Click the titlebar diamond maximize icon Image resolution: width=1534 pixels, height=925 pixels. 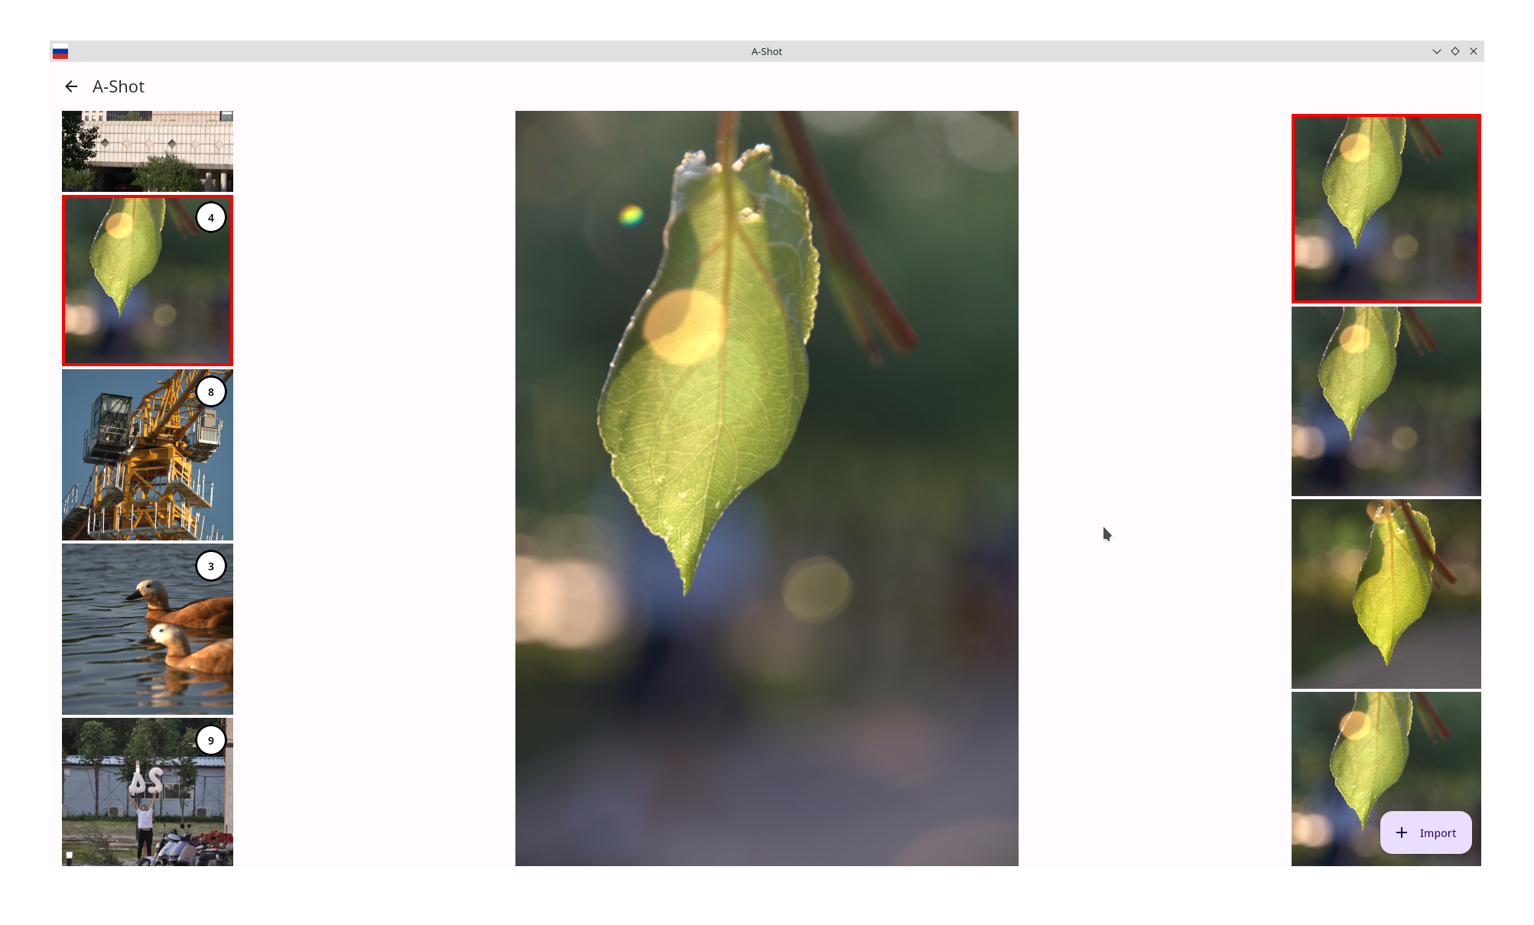(1455, 51)
